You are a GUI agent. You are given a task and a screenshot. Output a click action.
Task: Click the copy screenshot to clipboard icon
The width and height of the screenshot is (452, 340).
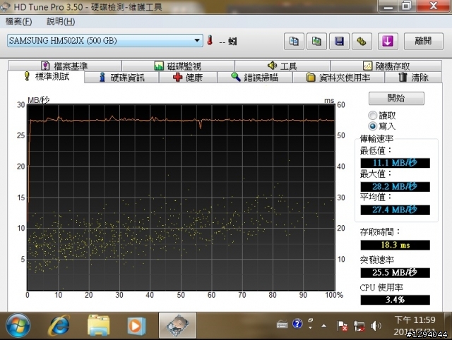click(316, 42)
